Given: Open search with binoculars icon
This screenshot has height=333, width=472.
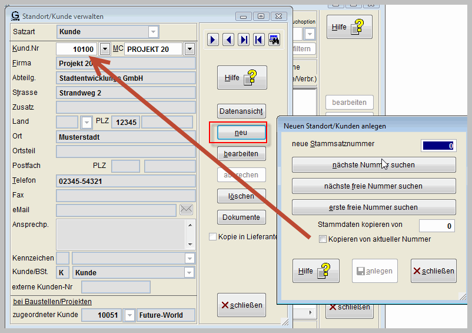Looking at the screenshot, I should pos(274,39).
